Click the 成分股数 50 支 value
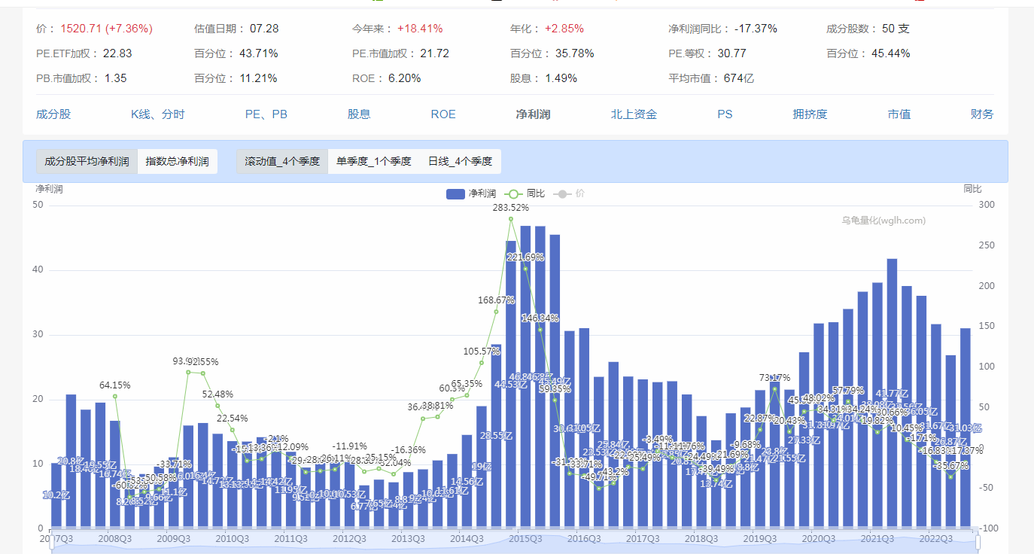This screenshot has width=1034, height=554. [x=896, y=29]
